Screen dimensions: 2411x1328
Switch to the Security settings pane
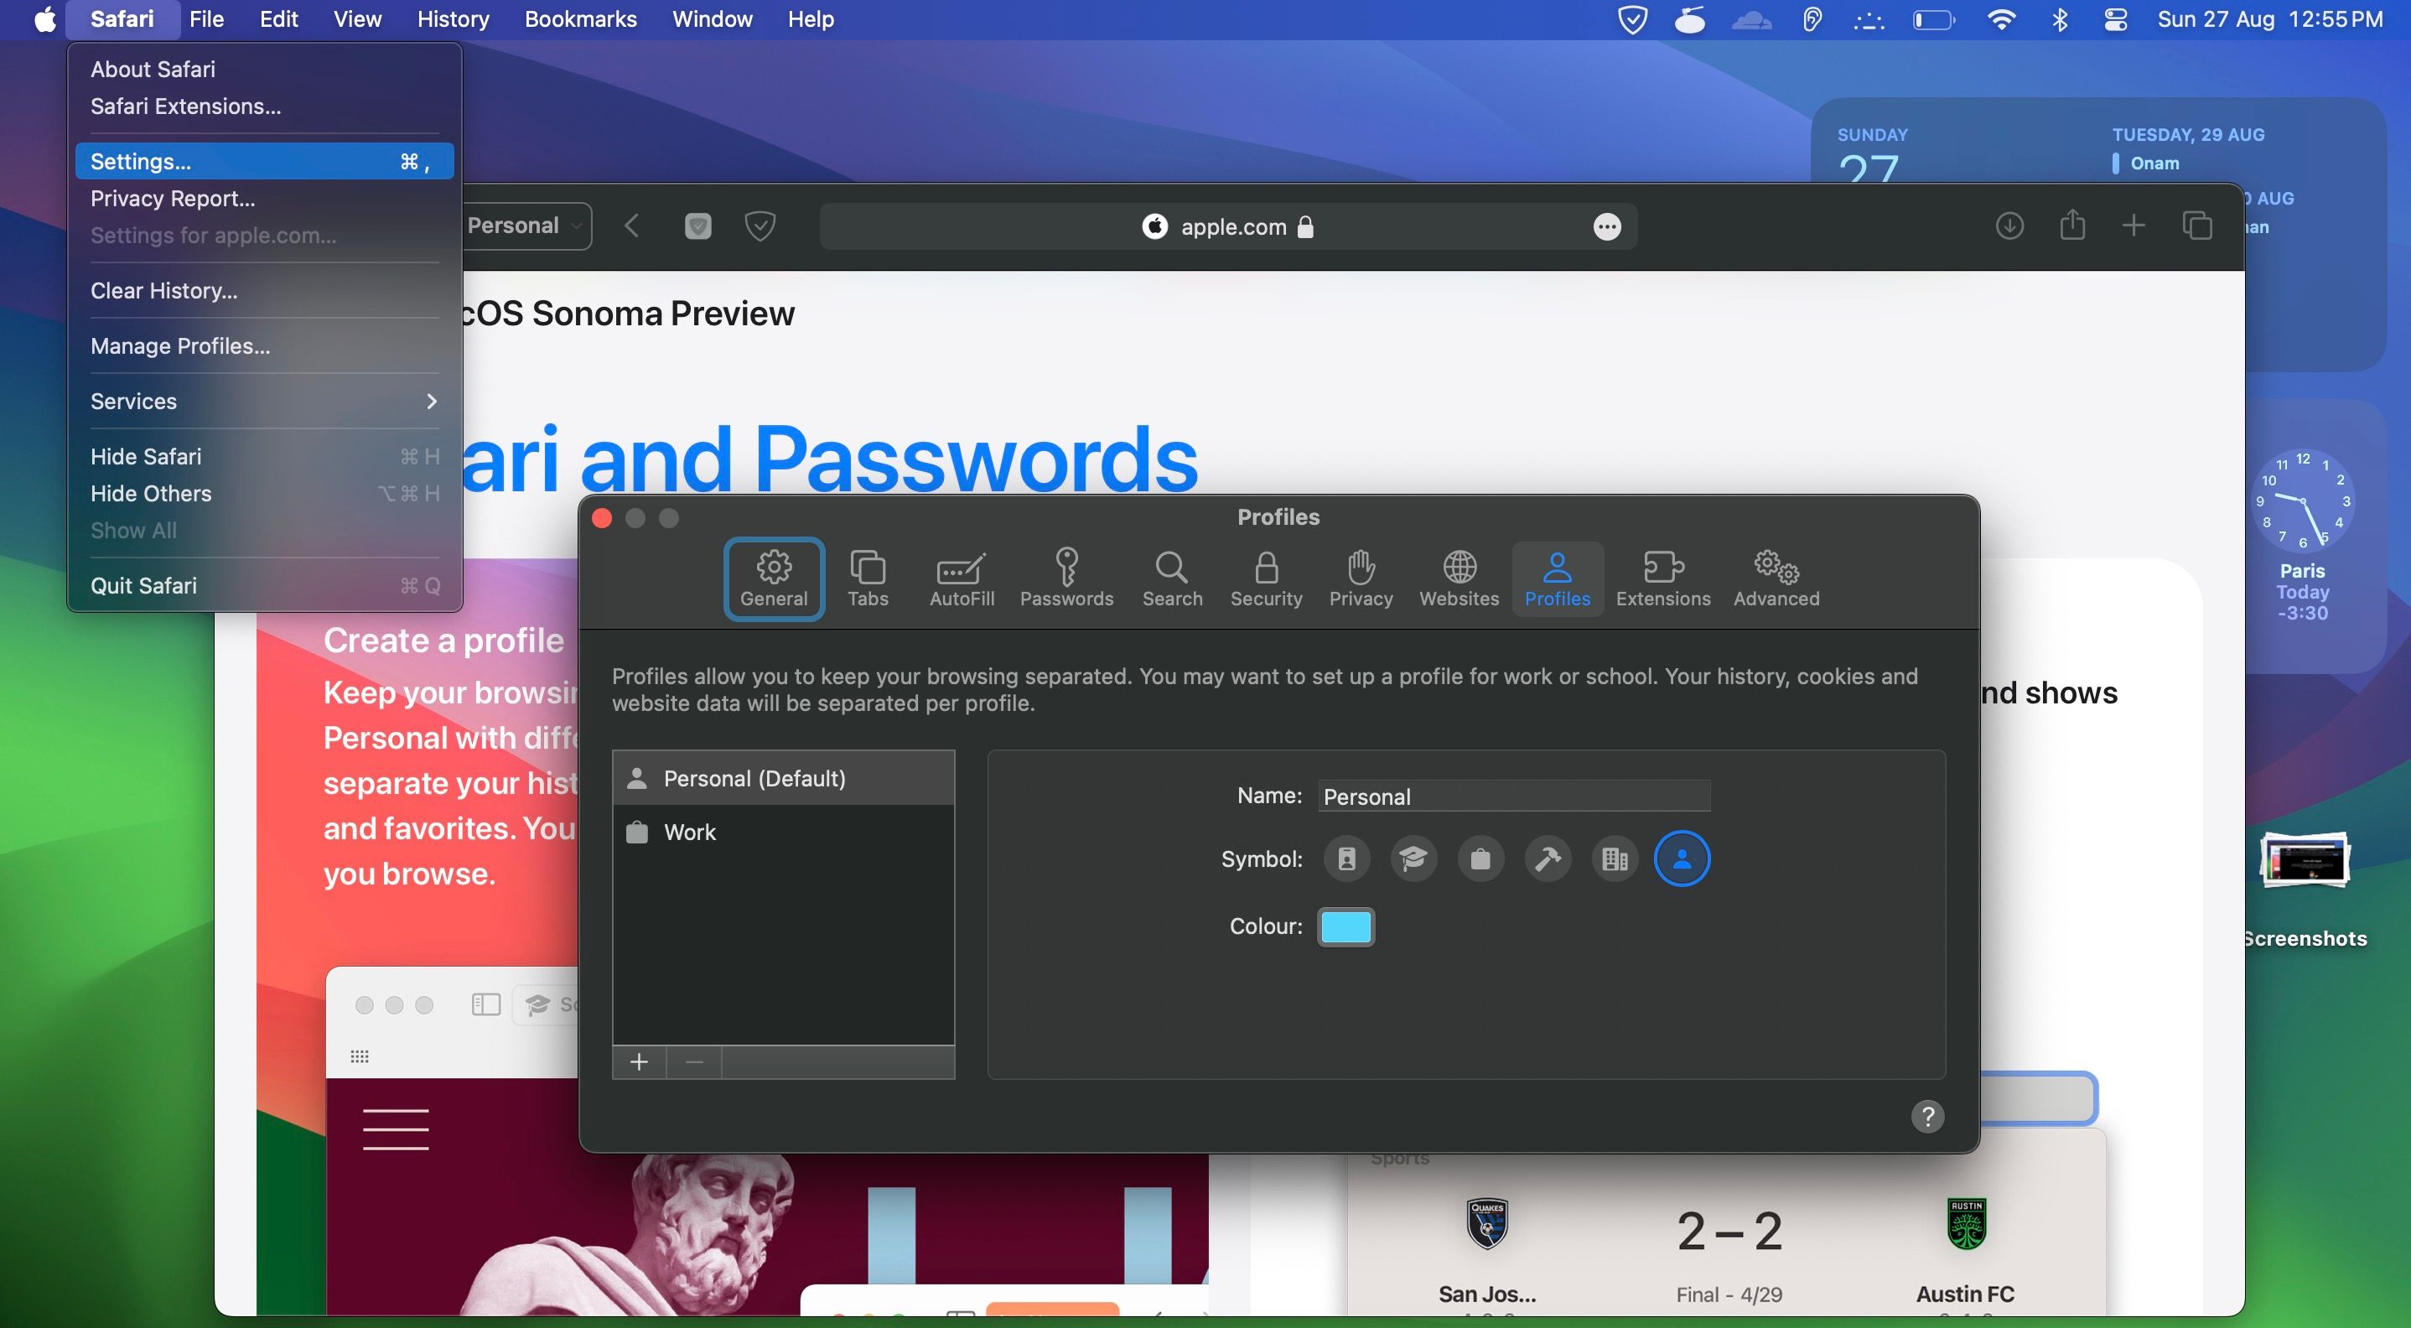1267,578
